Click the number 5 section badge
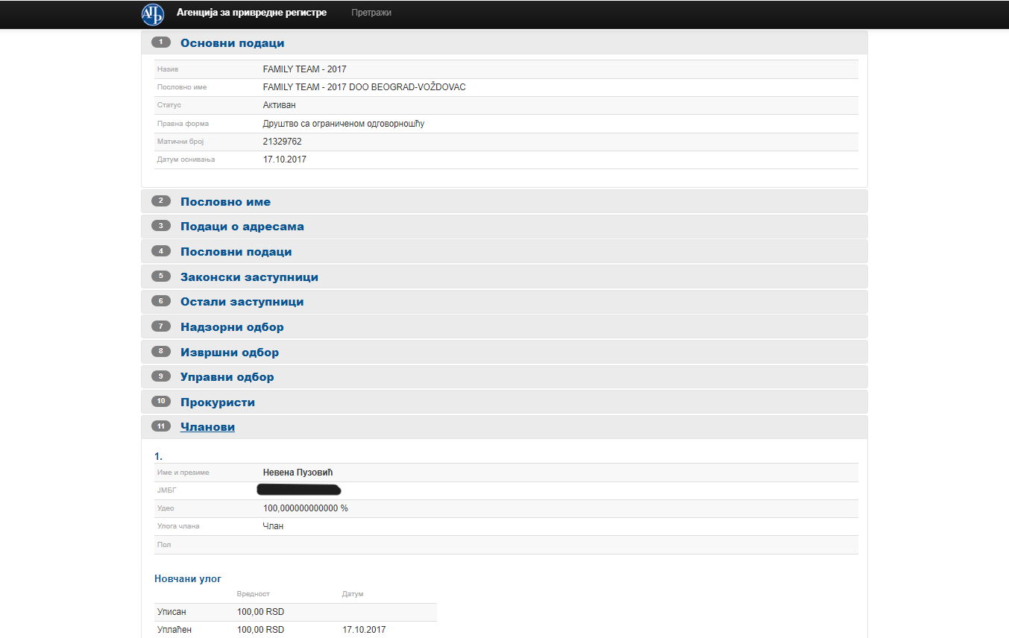 tap(161, 277)
